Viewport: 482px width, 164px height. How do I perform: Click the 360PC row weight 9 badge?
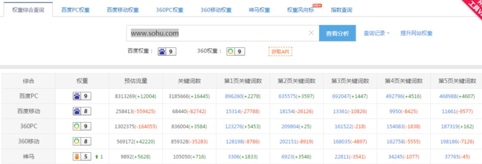pyautogui.click(x=82, y=126)
